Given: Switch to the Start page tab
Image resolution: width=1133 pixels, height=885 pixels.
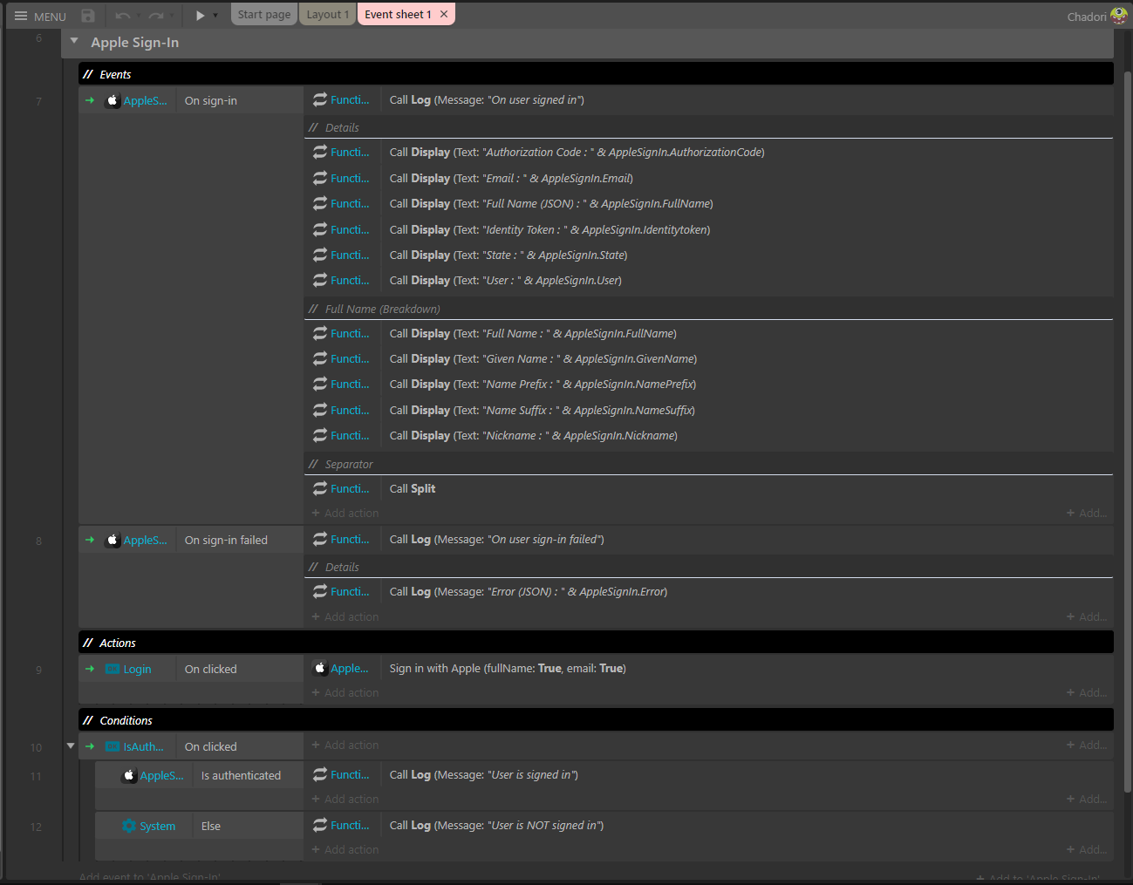Looking at the screenshot, I should (263, 14).
